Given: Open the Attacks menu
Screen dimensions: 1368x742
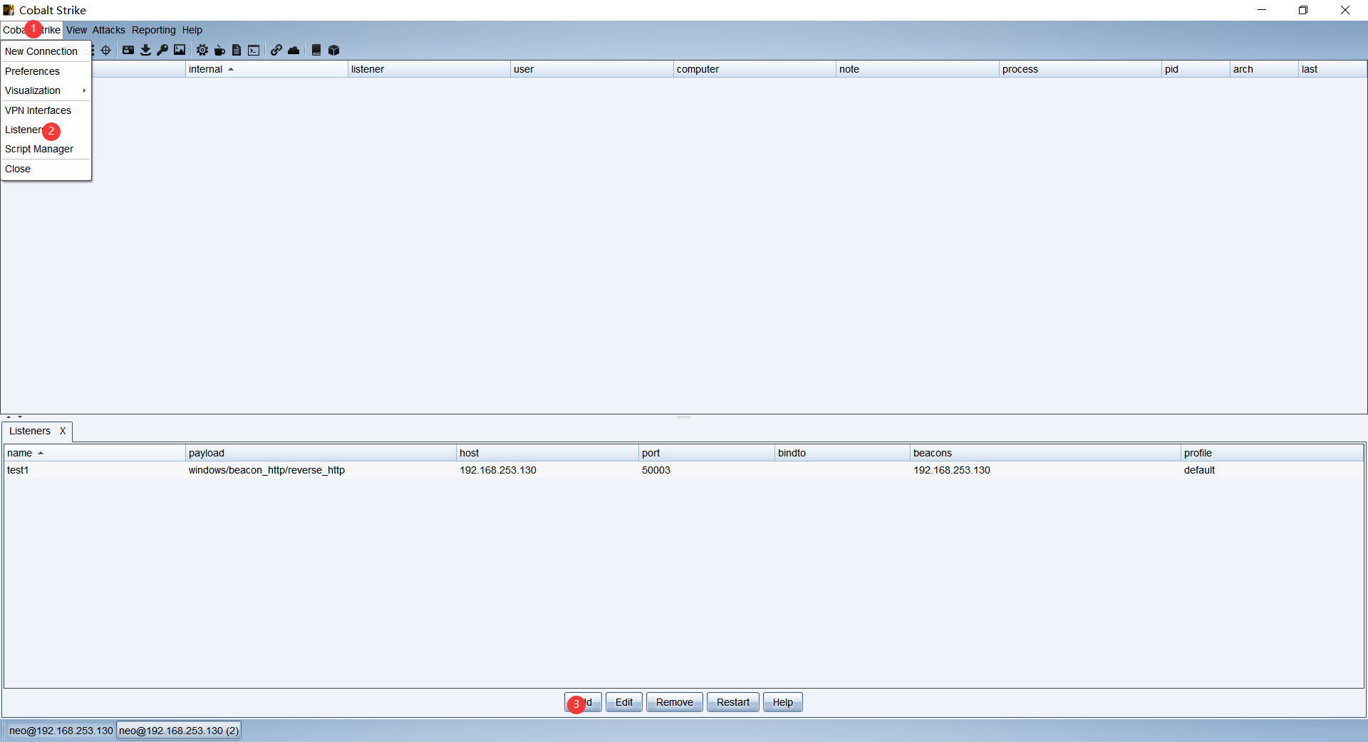Looking at the screenshot, I should (108, 30).
